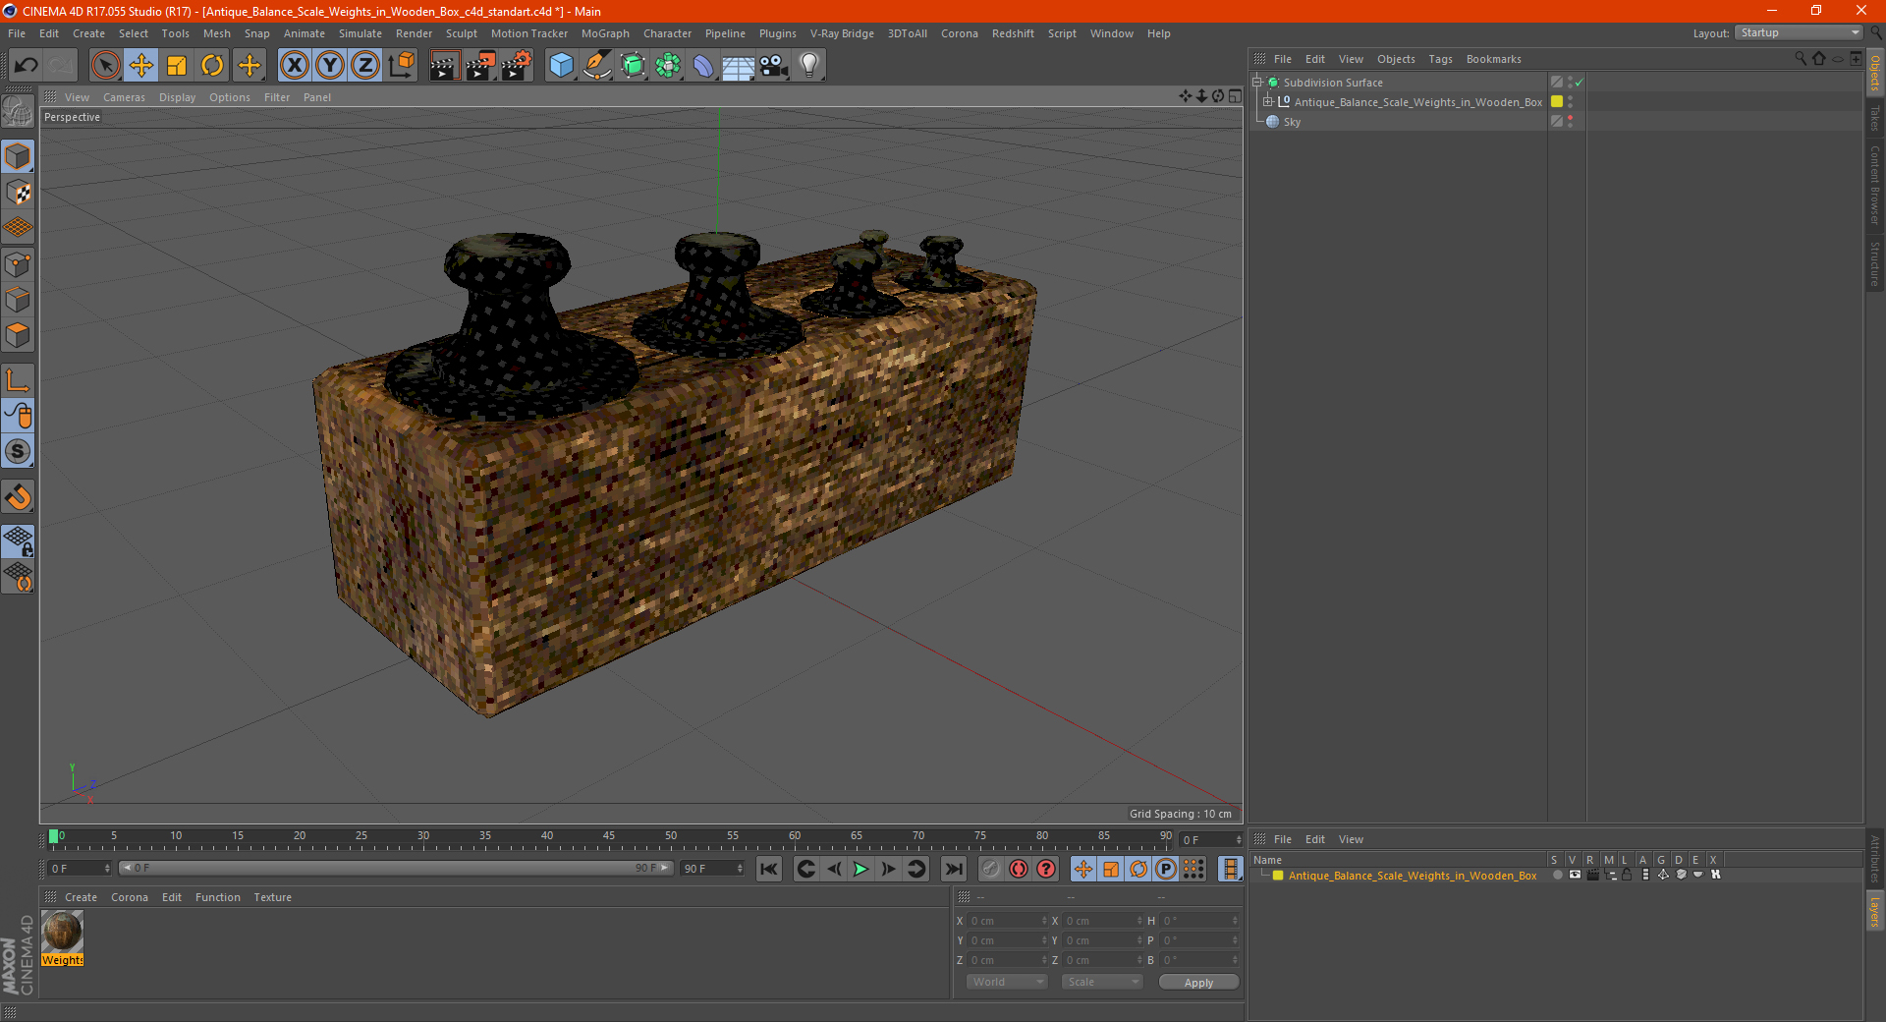Select the Live Selection tool
The image size is (1886, 1022).
[105, 66]
